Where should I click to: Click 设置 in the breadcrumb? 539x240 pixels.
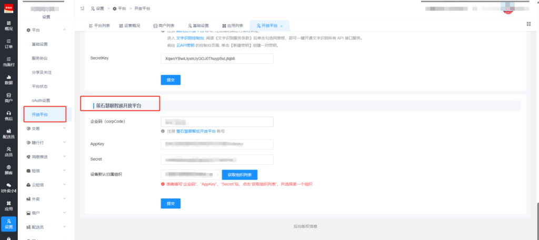point(97,8)
